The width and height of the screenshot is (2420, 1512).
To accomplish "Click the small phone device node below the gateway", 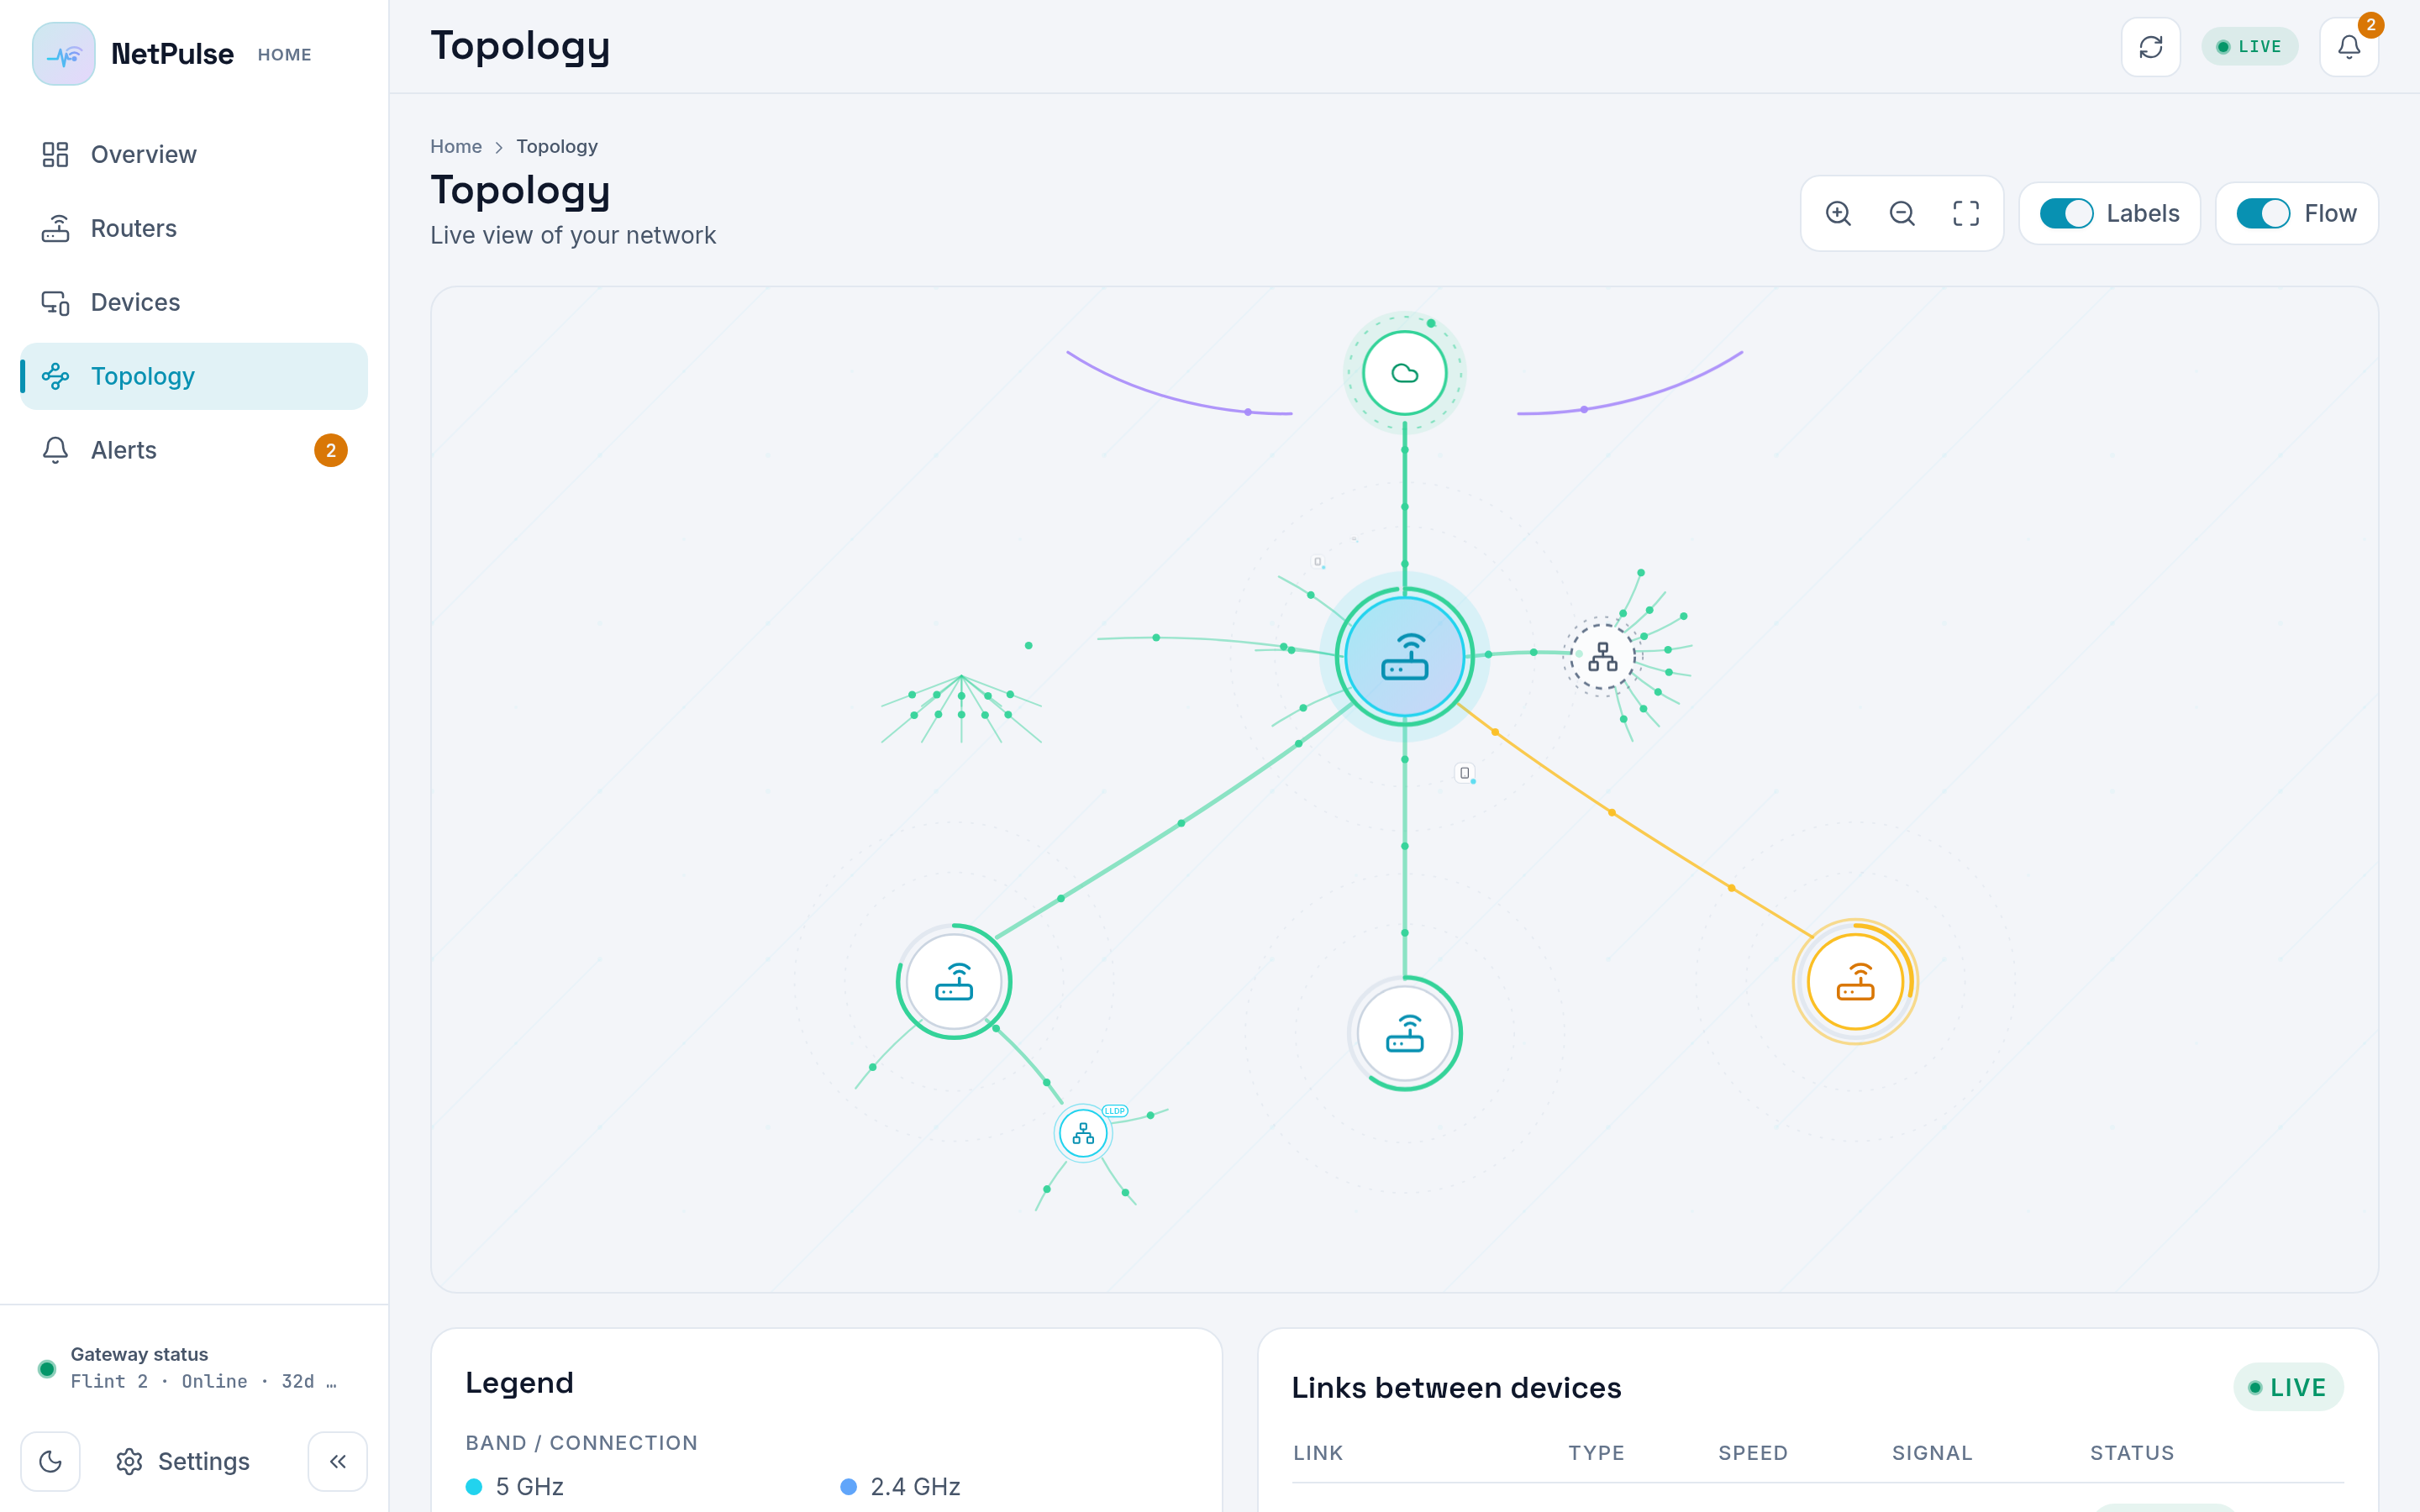I will coord(1464,773).
